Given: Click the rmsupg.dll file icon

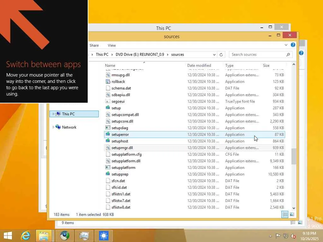Looking at the screenshot, I should (108, 75).
